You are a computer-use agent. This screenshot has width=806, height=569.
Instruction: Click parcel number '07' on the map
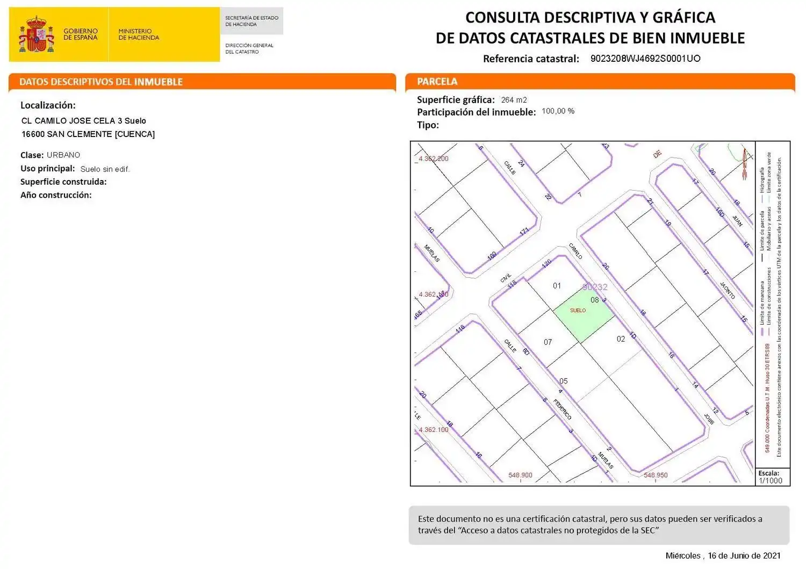click(548, 342)
